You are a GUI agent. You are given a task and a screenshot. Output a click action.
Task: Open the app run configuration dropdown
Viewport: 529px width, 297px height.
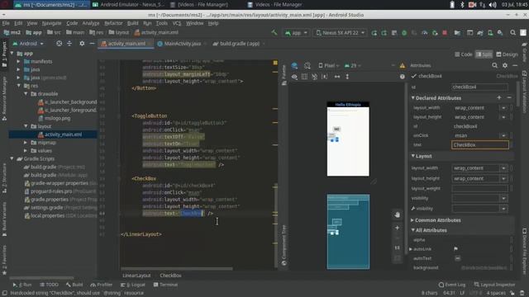pyautogui.click(x=296, y=33)
